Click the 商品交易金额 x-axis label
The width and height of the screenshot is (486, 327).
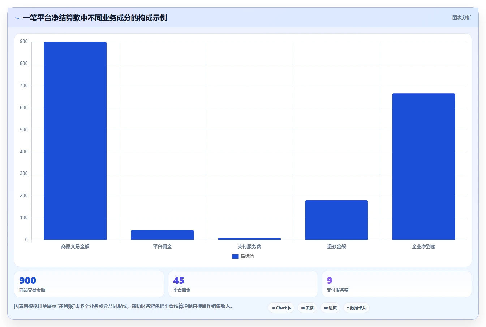tap(75, 246)
